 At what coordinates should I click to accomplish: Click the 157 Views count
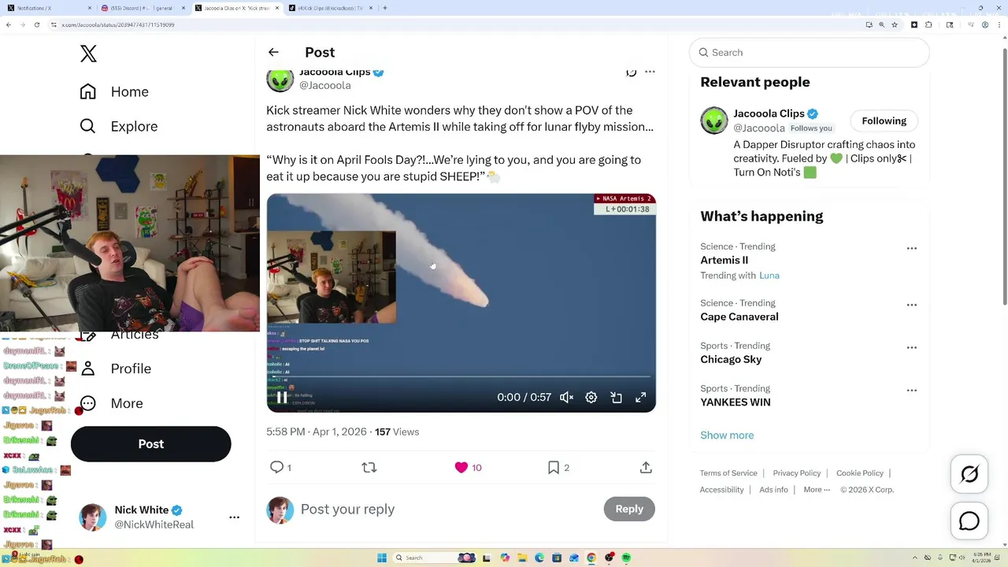[397, 432]
